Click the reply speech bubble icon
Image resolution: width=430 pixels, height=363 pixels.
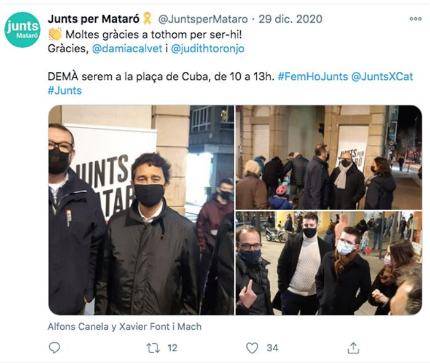click(x=54, y=348)
